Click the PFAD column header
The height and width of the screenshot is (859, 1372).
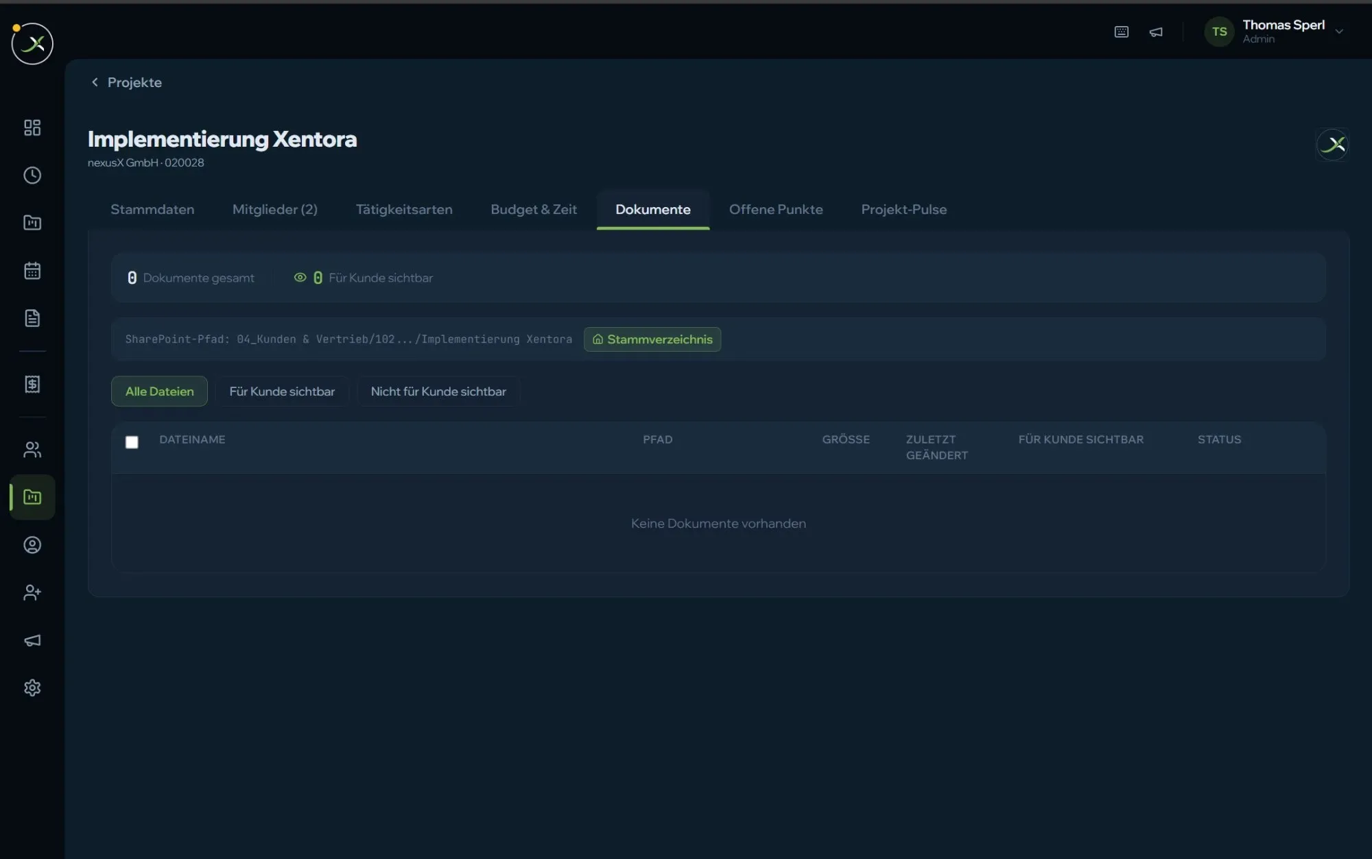point(658,439)
